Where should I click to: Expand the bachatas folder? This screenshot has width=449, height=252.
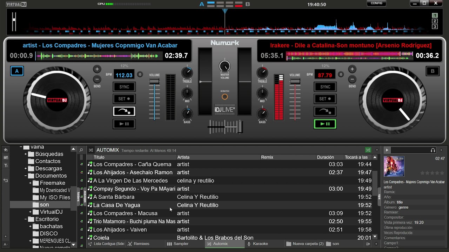(30, 226)
